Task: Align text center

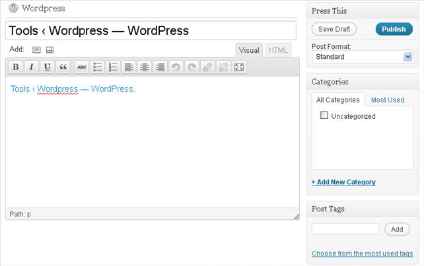Action: 145,67
